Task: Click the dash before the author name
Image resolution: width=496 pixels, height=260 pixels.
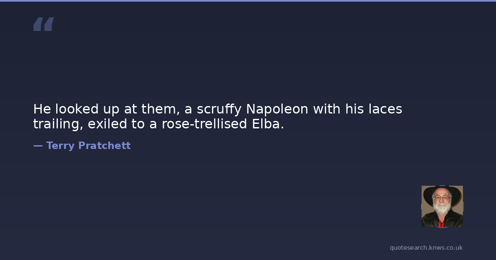Action: 38,146
